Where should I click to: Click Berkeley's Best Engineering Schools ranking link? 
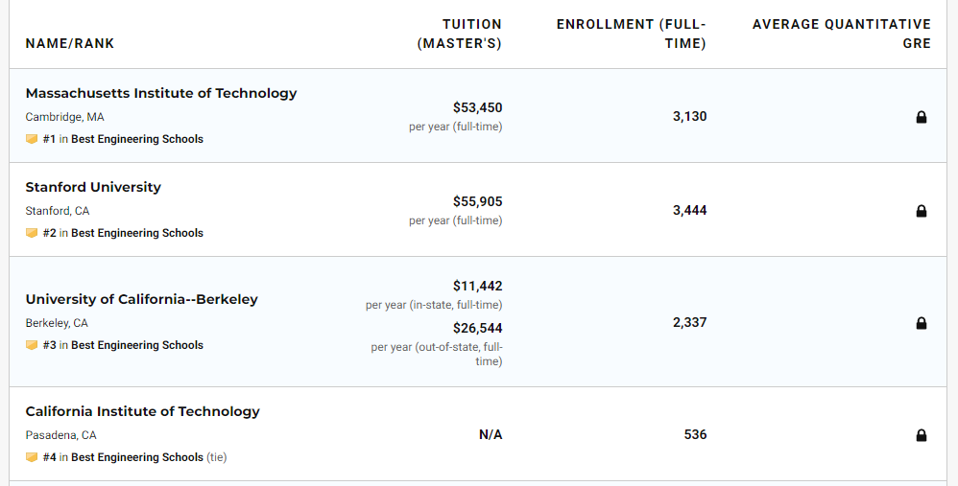137,345
